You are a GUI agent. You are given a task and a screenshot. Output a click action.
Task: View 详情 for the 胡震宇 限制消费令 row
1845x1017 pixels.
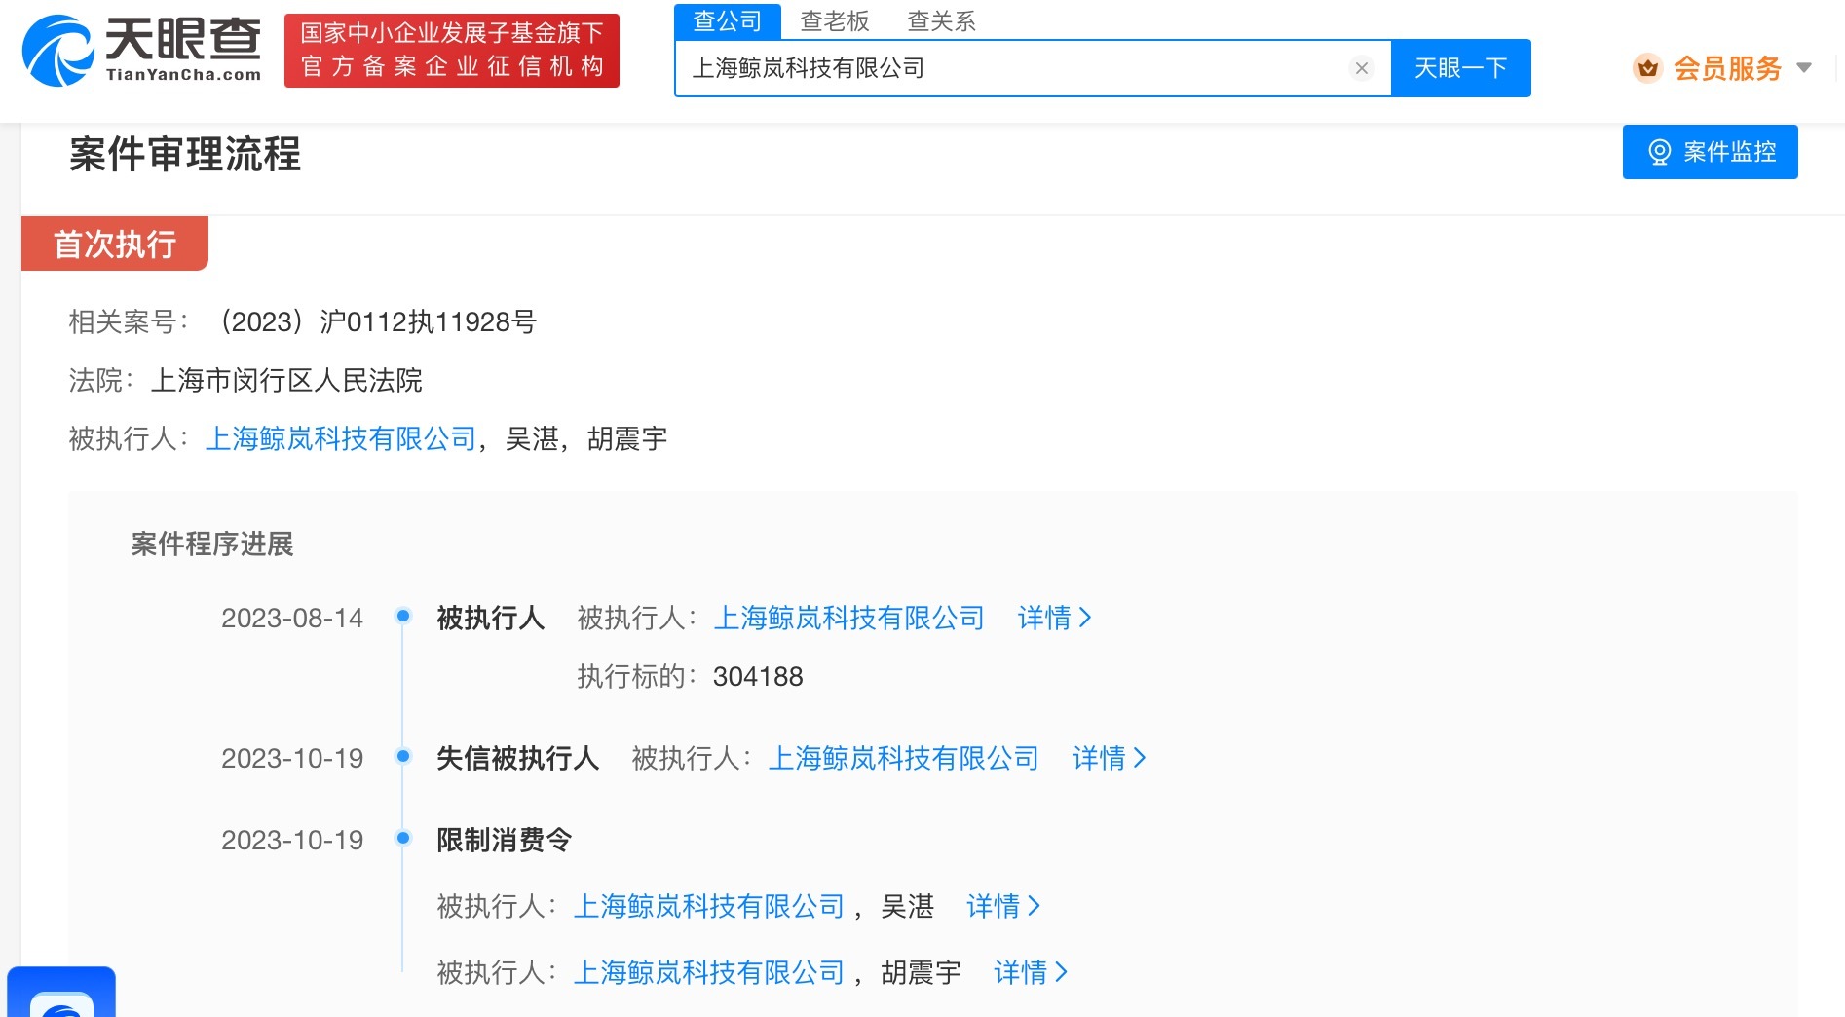(x=1032, y=972)
